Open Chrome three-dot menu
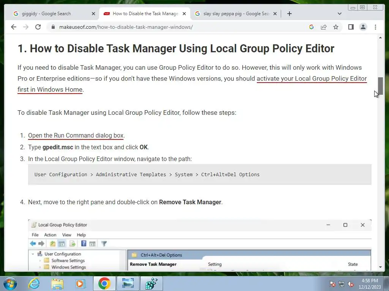The height and width of the screenshot is (291, 389). 375,27
